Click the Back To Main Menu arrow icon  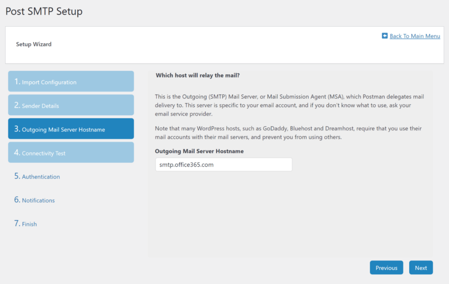[x=385, y=36]
